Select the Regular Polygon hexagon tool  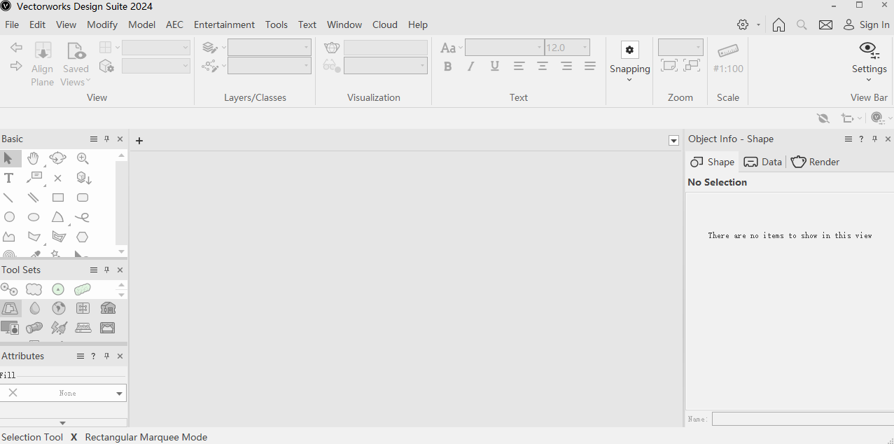point(83,237)
